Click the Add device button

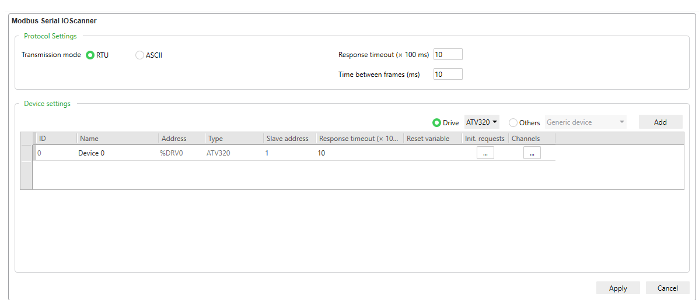coord(660,122)
